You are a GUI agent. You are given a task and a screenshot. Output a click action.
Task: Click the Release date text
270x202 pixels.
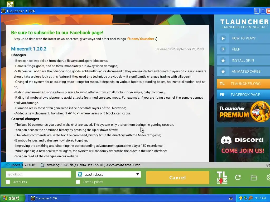click(x=180, y=49)
